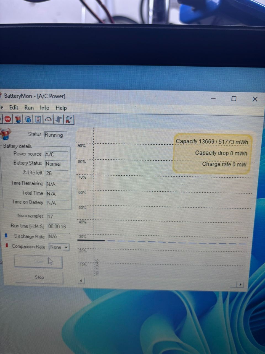The image size is (265, 354).
Task: Open the Help menu
Action: (x=61, y=108)
